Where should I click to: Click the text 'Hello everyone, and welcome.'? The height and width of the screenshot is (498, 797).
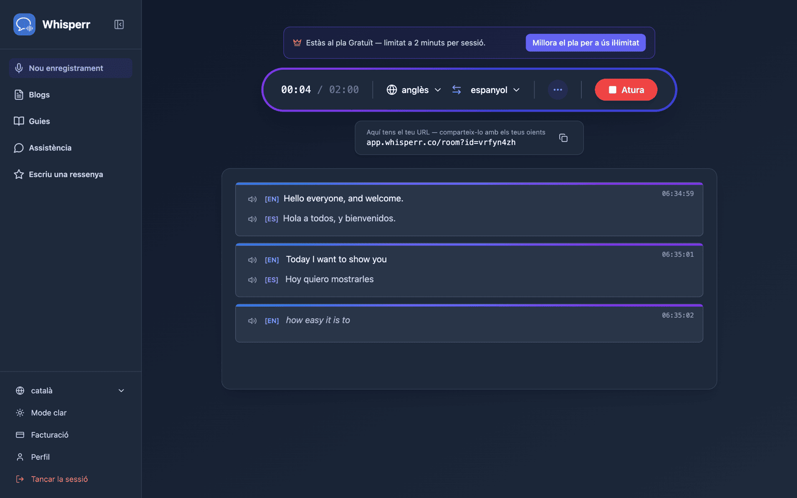(x=343, y=198)
